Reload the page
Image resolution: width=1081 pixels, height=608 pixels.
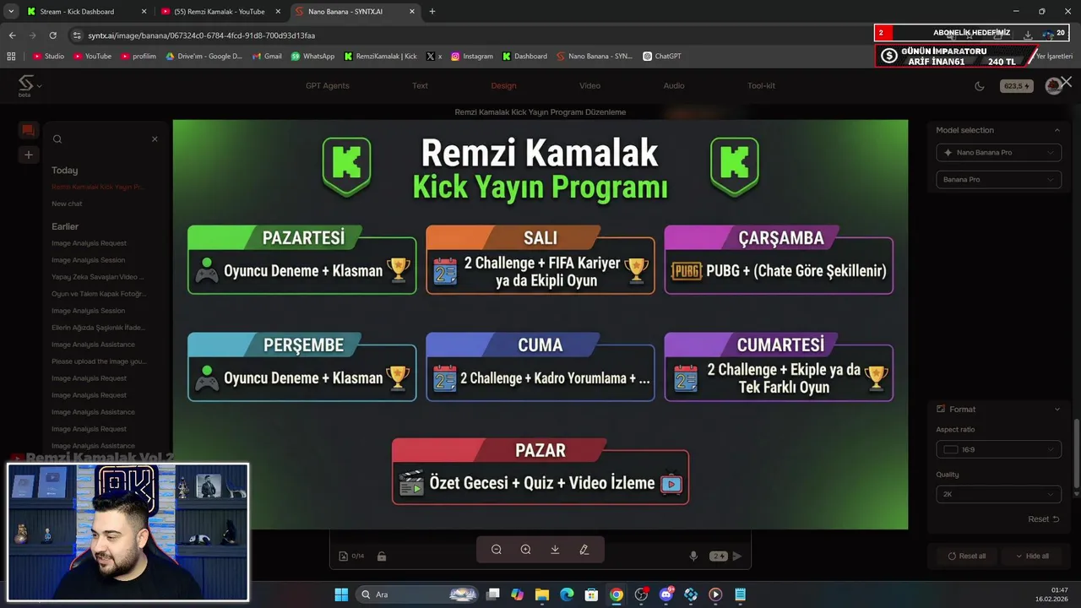tap(53, 35)
